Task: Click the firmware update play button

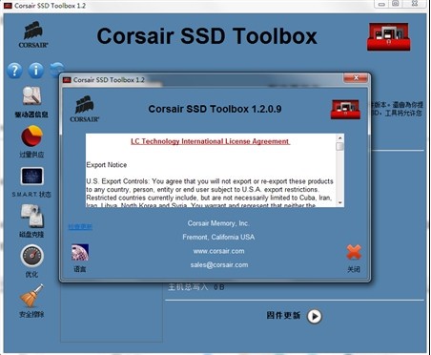Action: (x=315, y=316)
